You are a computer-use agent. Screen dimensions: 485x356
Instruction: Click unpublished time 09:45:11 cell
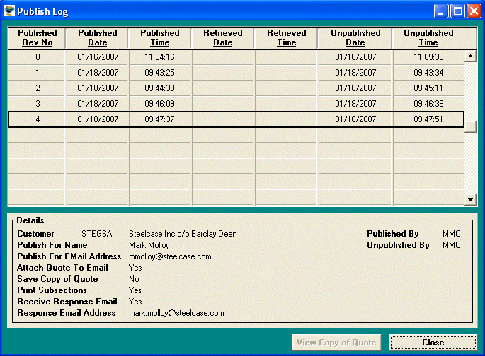pyautogui.click(x=428, y=88)
